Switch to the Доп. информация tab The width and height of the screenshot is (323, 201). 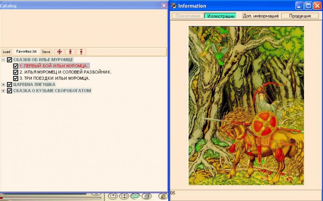pos(260,16)
